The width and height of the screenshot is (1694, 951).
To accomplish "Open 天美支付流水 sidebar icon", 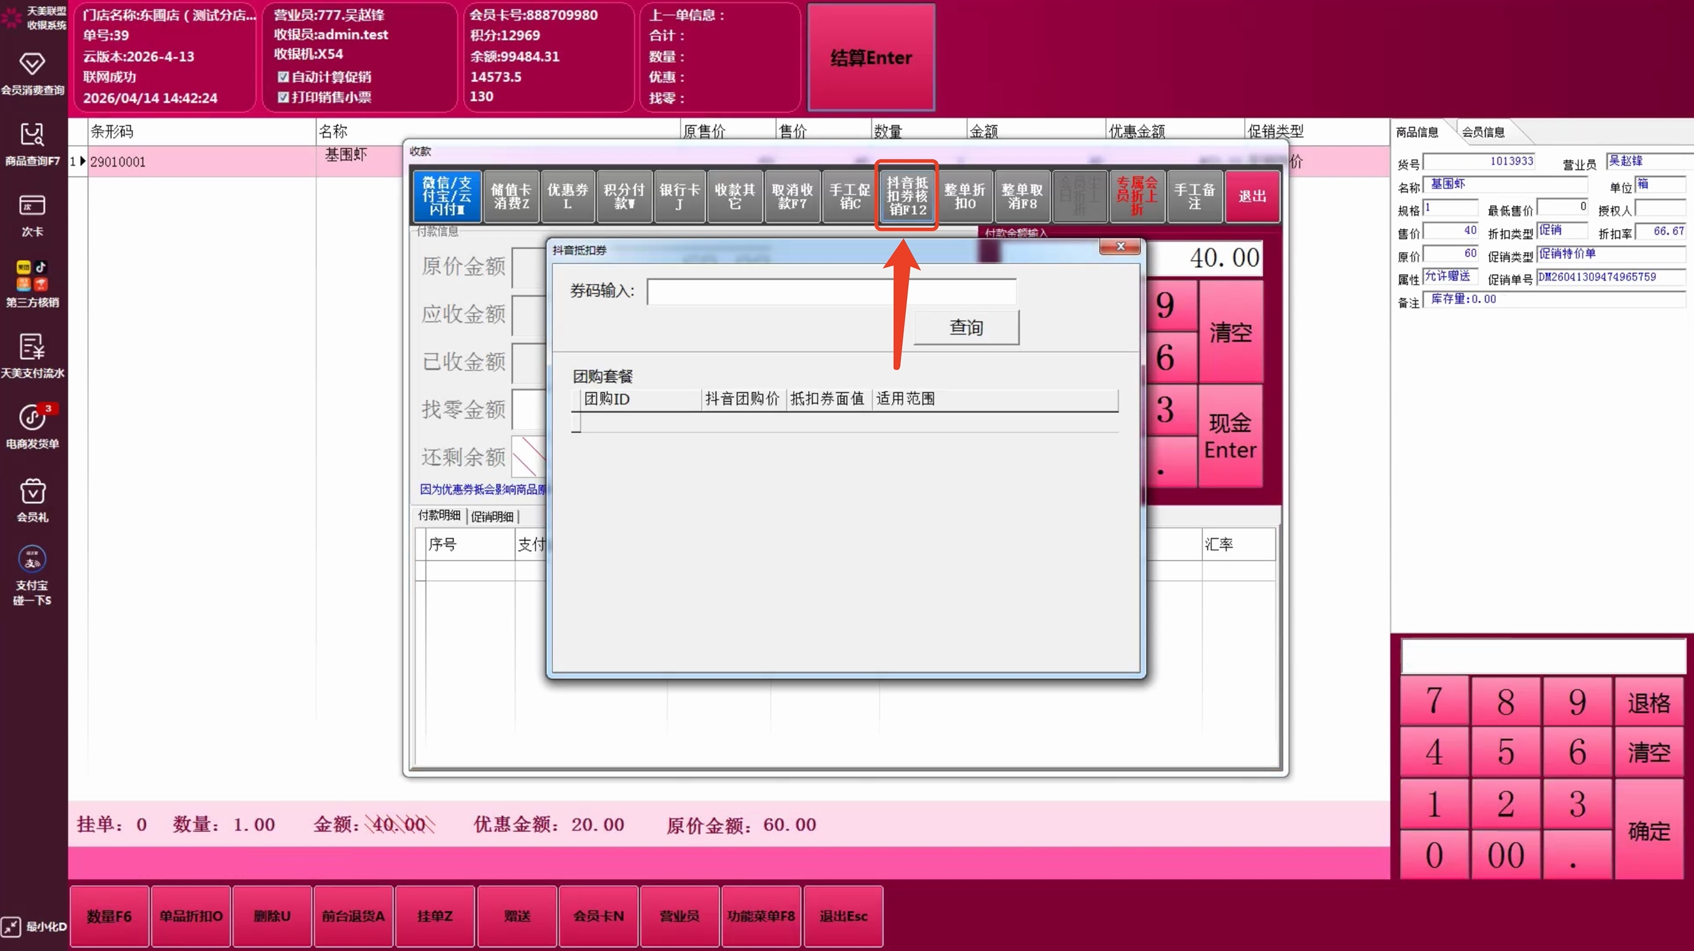I will [31, 347].
